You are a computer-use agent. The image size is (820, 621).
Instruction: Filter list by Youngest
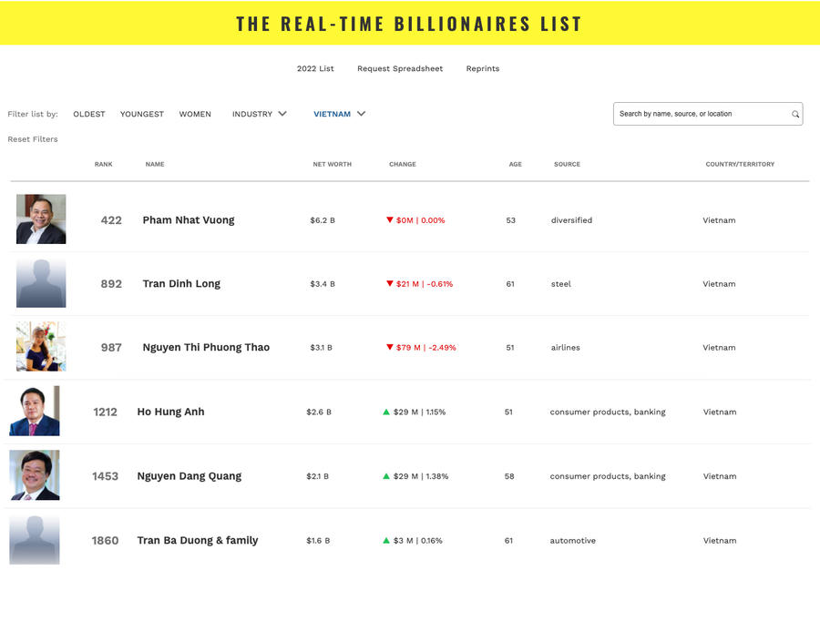142,114
